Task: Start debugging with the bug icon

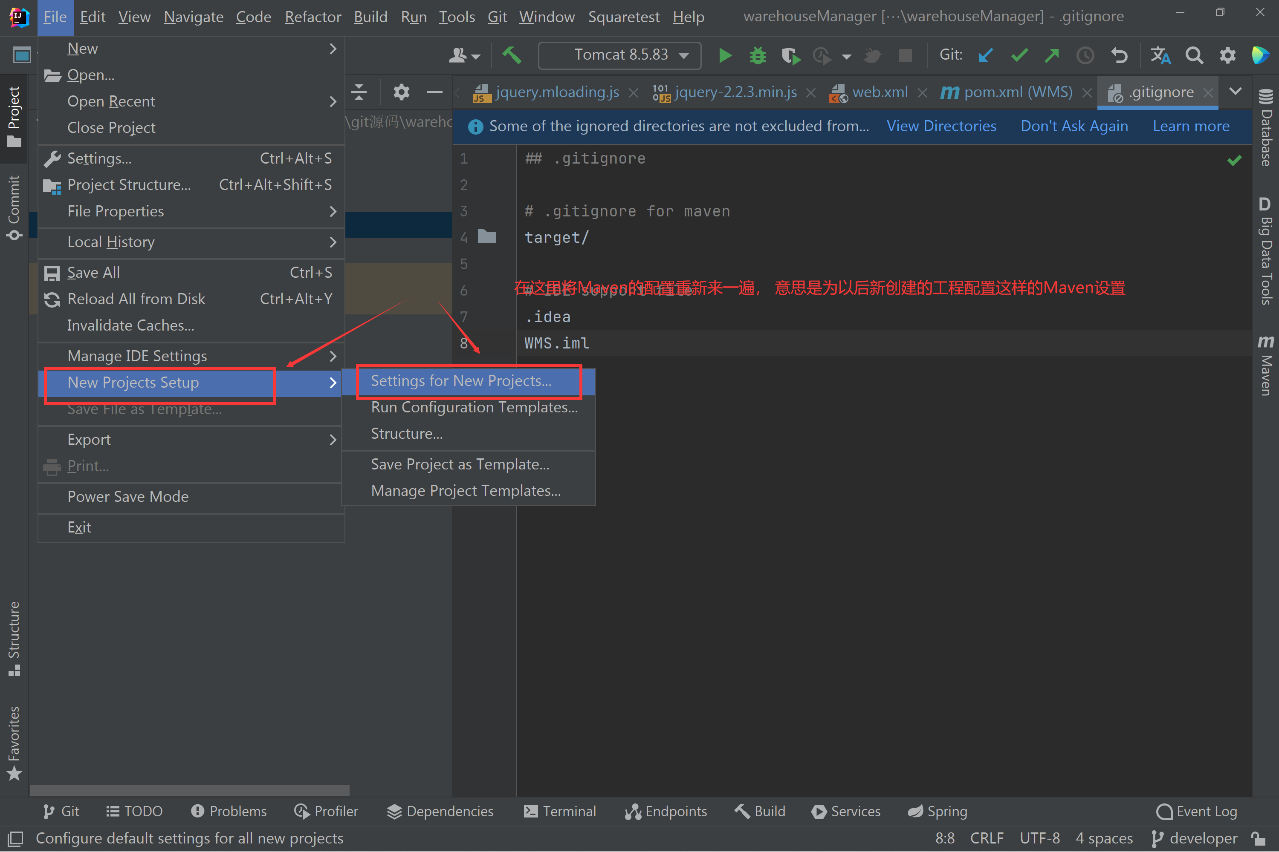Action: click(758, 55)
